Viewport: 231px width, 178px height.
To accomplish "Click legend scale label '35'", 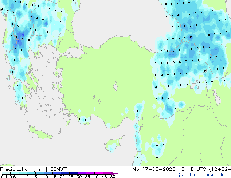I will (87, 177).
